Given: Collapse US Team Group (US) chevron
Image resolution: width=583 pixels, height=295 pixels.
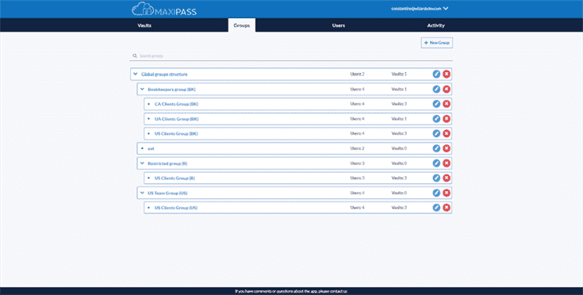Looking at the screenshot, I should 142,193.
